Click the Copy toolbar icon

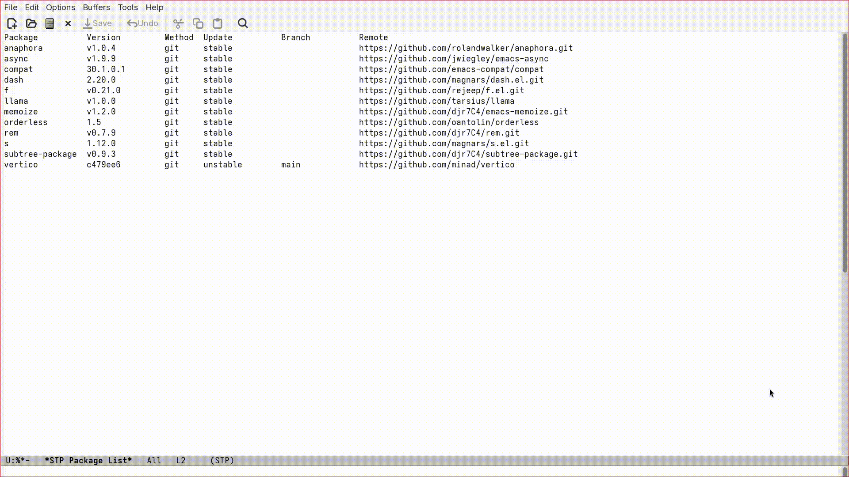[x=198, y=23]
